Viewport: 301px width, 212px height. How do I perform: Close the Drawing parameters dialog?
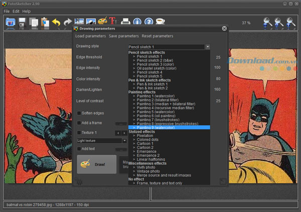click(x=224, y=29)
